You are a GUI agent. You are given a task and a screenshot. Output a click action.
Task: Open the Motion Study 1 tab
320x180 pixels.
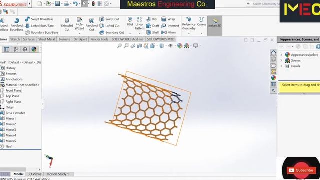point(58,174)
